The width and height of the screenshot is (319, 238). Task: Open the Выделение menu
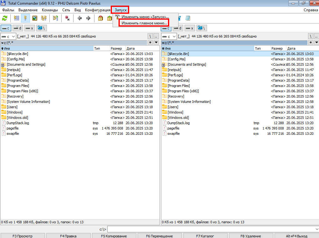[28, 10]
